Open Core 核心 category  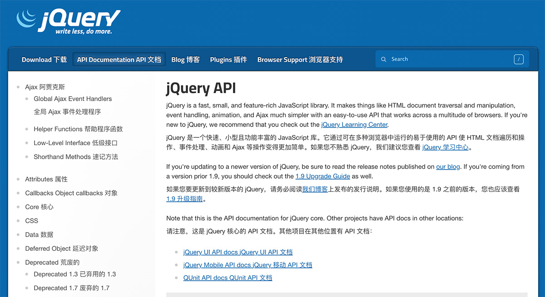pyautogui.click(x=39, y=207)
